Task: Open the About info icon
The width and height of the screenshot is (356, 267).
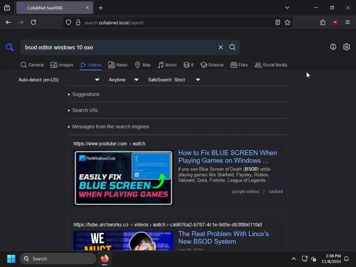Action: [333, 47]
